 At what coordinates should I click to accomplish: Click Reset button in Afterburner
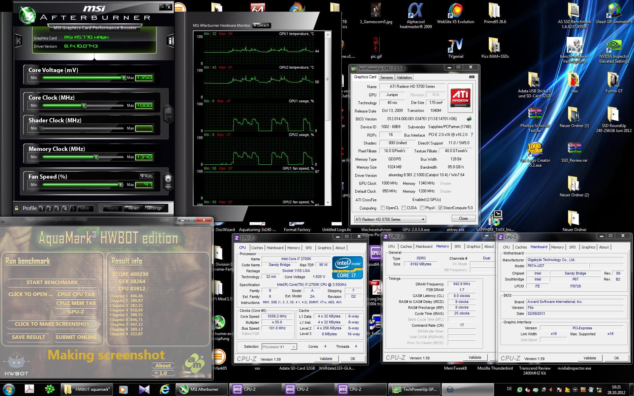(133, 208)
